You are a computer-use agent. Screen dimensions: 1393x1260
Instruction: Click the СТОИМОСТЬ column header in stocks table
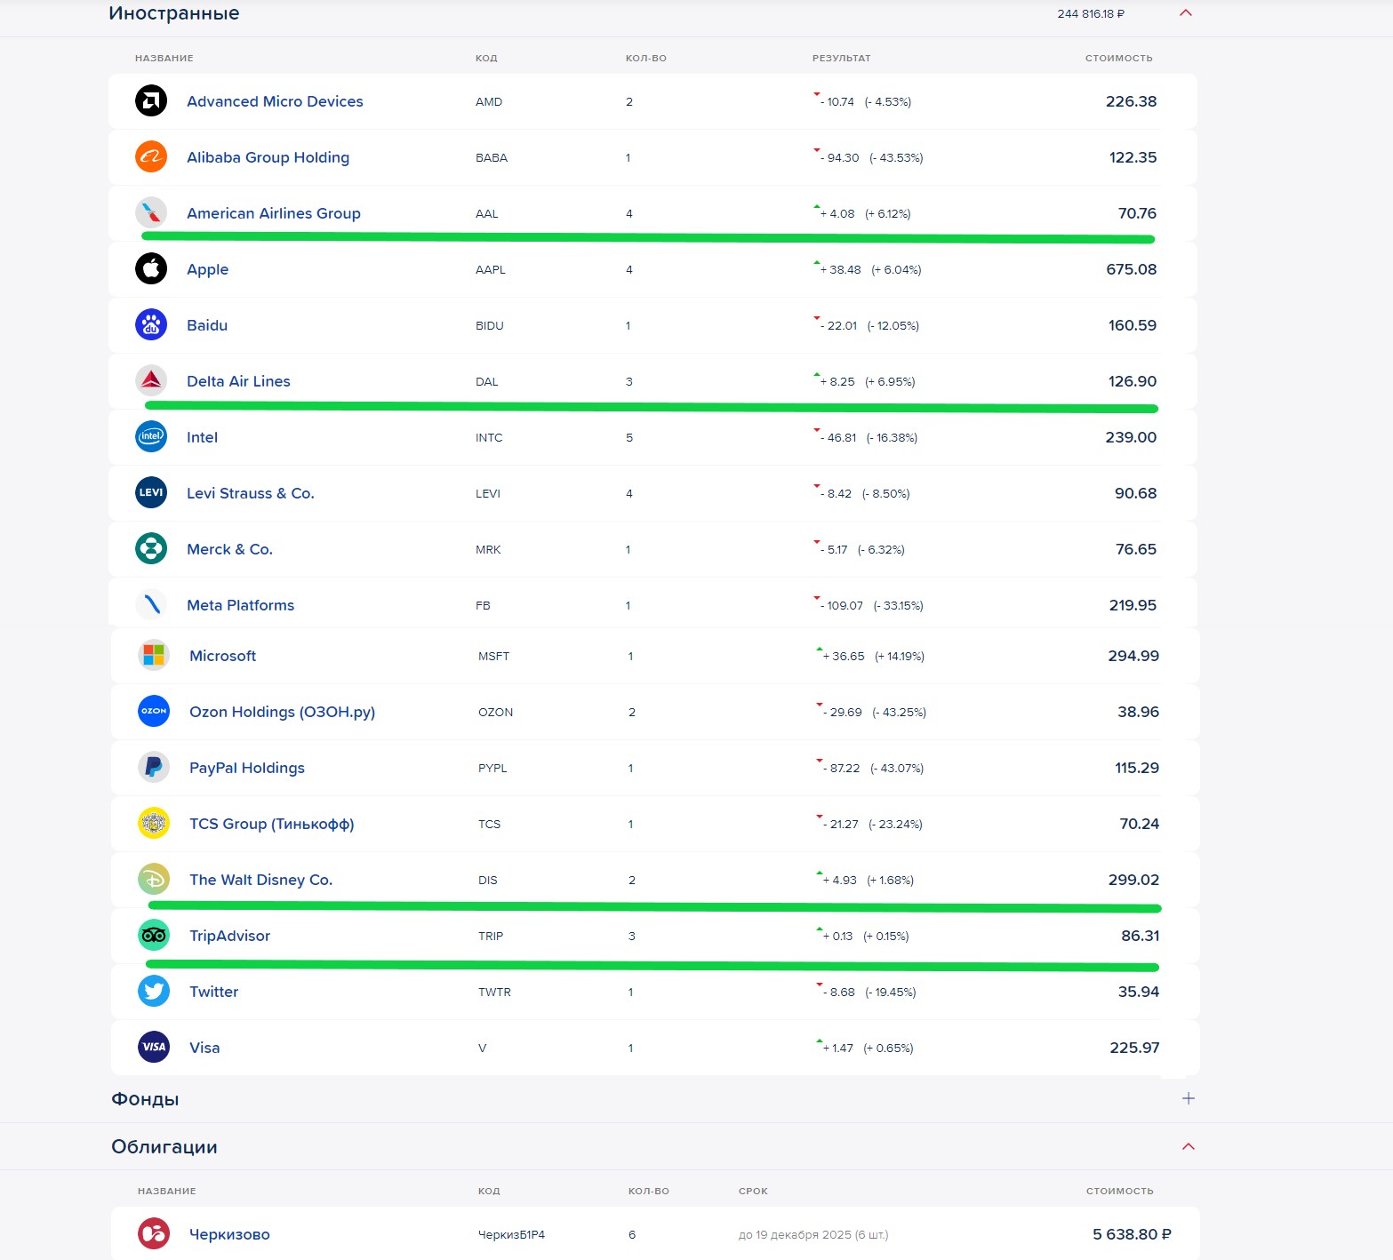[x=1119, y=58]
